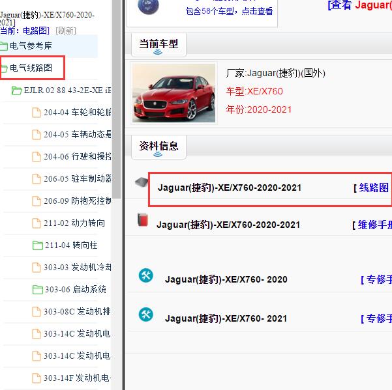Open the 204-06 行驶和操控 page icon
Image resolution: width=392 pixels, height=390 pixels.
click(x=37, y=157)
